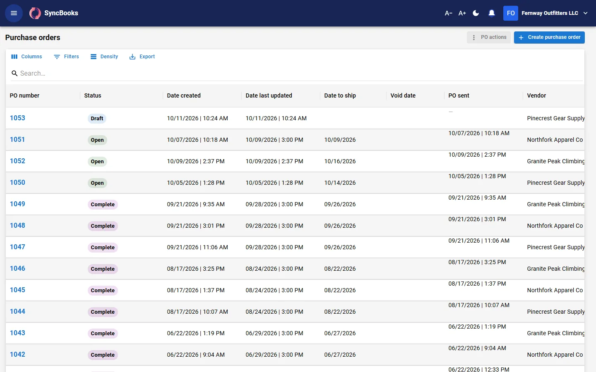This screenshot has height=372, width=596.
Task: Select the Purchase orders page heading
Action: click(33, 38)
